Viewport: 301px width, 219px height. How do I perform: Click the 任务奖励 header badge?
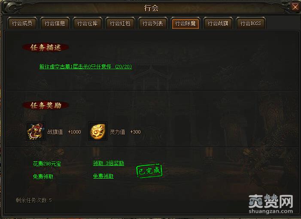[x=46, y=105]
